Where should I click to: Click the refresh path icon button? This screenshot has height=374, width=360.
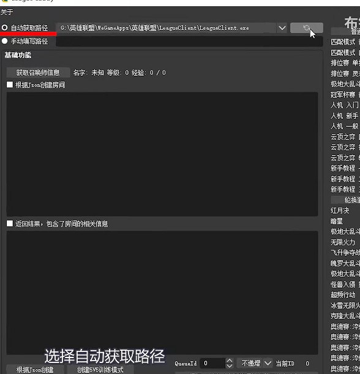(x=307, y=28)
